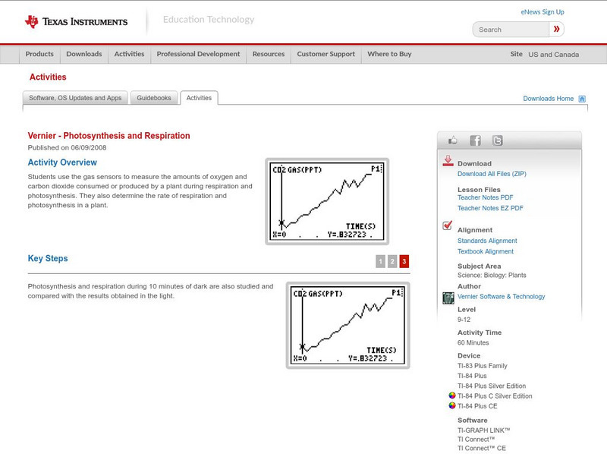Switch to the Guidebooks tab
The height and width of the screenshot is (454, 607).
(154, 98)
